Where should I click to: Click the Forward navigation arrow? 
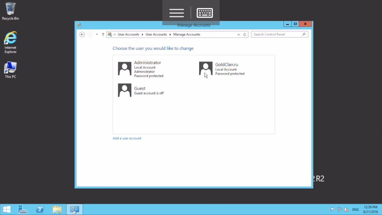click(x=90, y=34)
